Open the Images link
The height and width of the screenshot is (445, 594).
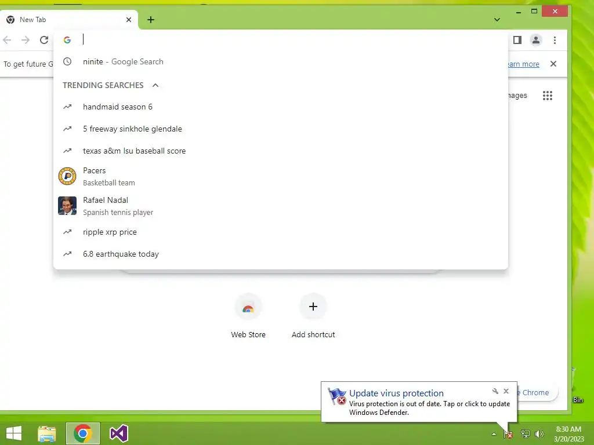tap(517, 96)
